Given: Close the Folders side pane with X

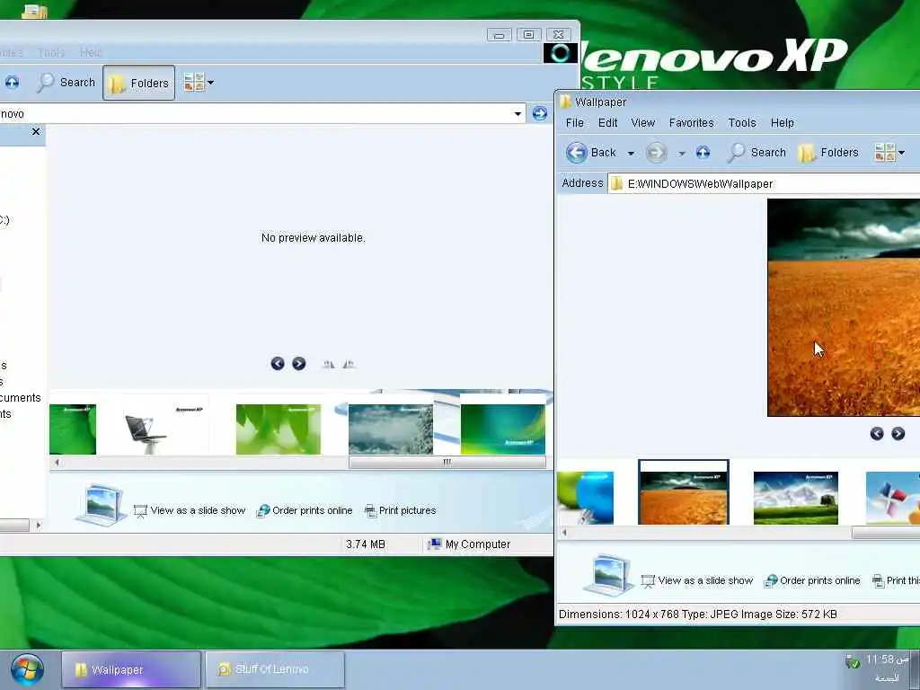Looking at the screenshot, I should pos(36,131).
